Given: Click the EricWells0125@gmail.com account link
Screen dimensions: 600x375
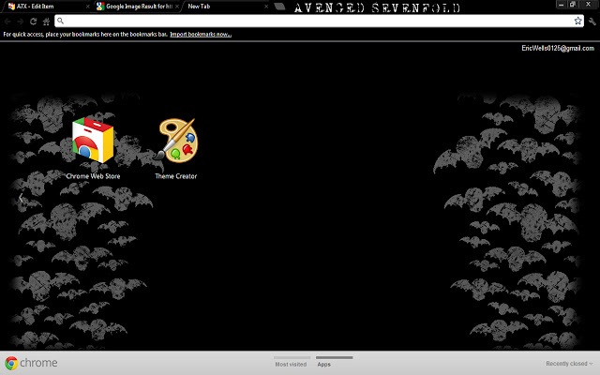Looking at the screenshot, I should [x=558, y=48].
